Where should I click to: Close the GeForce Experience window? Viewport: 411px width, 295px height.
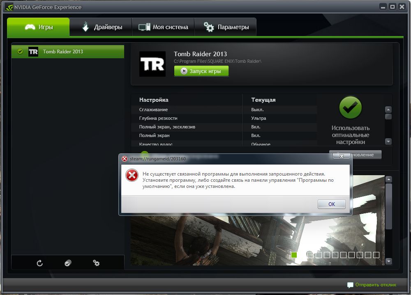coord(402,7)
